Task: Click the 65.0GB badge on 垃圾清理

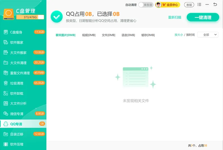Action: tap(39, 83)
